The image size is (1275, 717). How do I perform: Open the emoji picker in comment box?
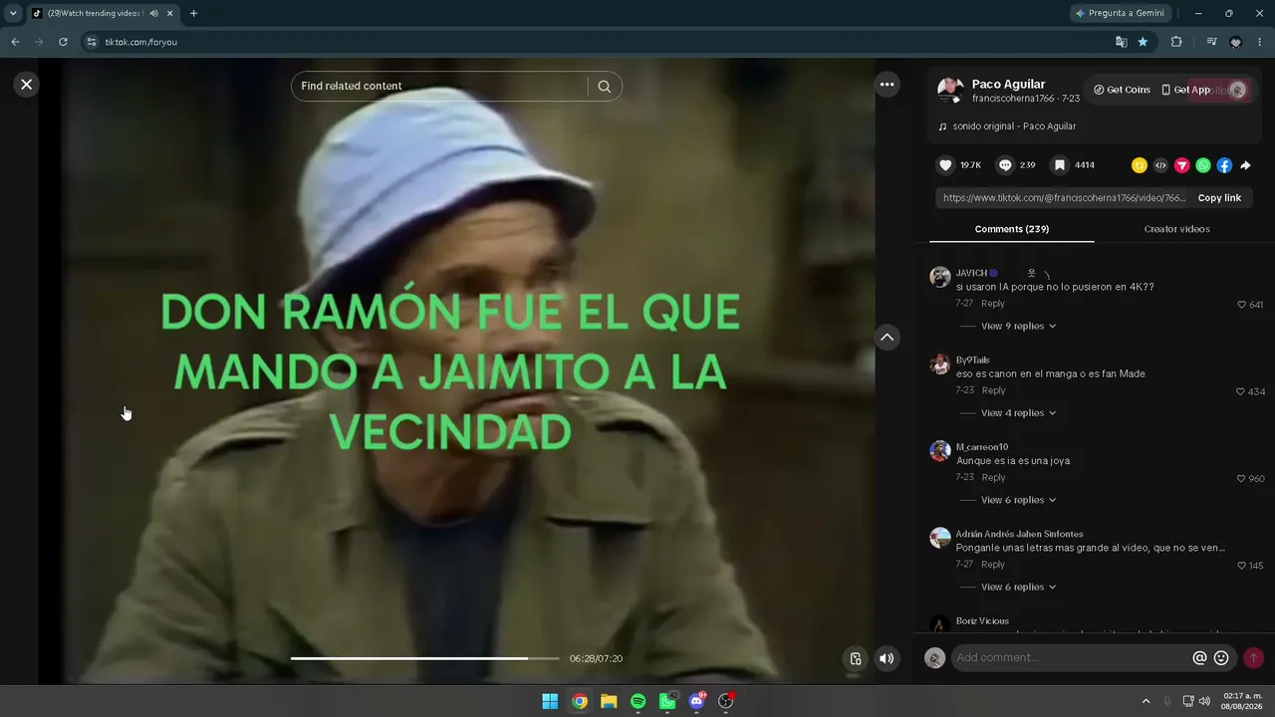pos(1221,657)
